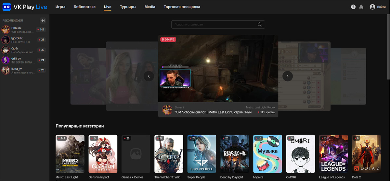Open the Super People category card
The image size is (390, 181).
202,154
